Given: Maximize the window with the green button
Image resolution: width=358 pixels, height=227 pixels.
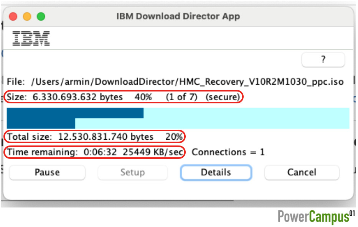Looking at the screenshot, I should click(41, 16).
